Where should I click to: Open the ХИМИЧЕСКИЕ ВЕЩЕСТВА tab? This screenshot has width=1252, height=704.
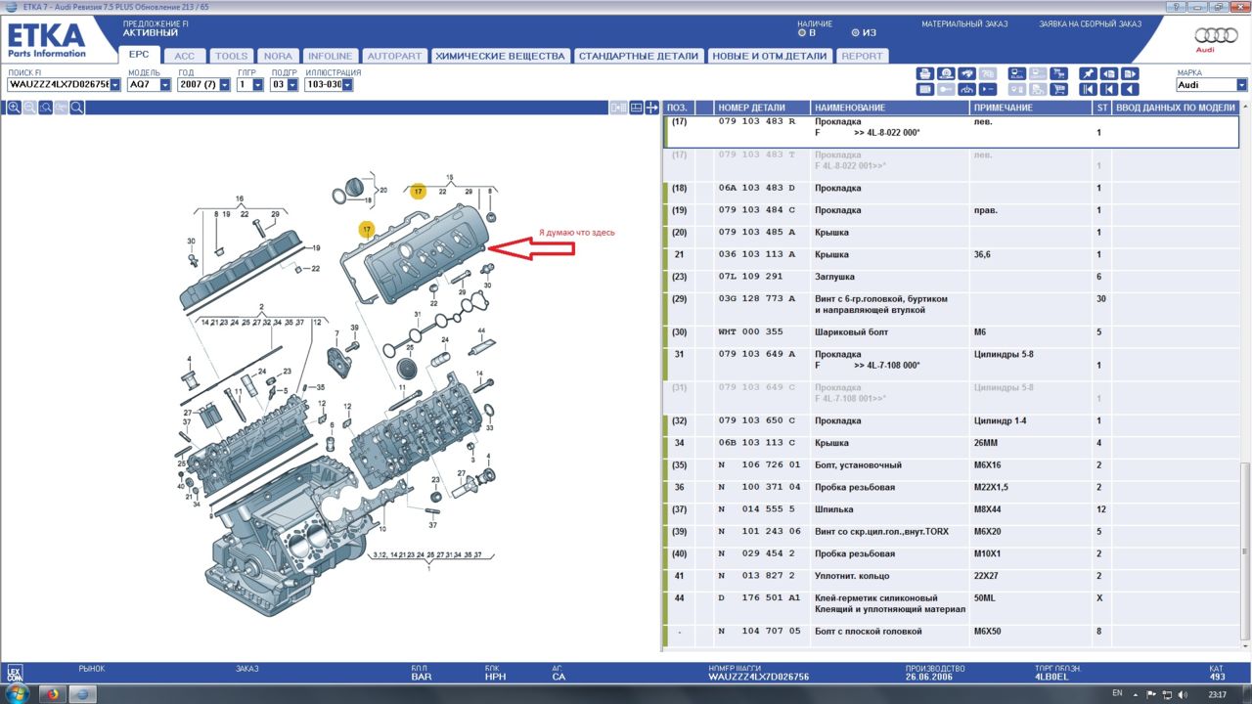pyautogui.click(x=500, y=56)
